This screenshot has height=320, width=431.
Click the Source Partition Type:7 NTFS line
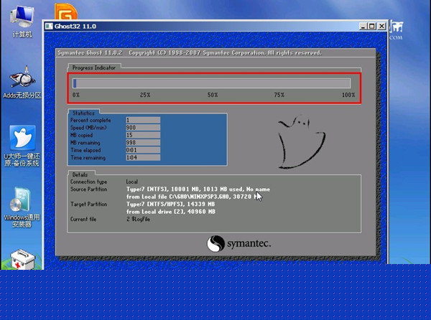pyautogui.click(x=198, y=189)
